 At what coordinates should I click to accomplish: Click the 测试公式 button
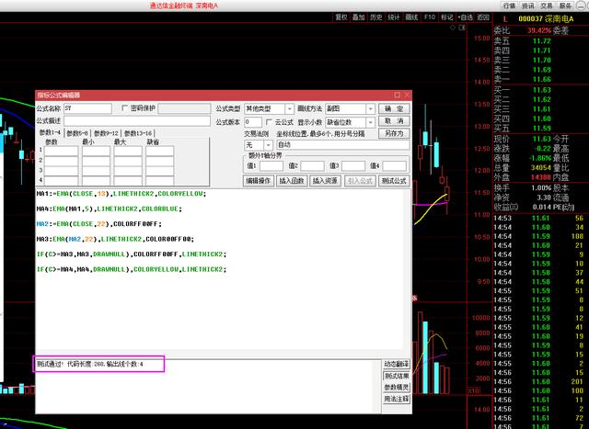(394, 181)
